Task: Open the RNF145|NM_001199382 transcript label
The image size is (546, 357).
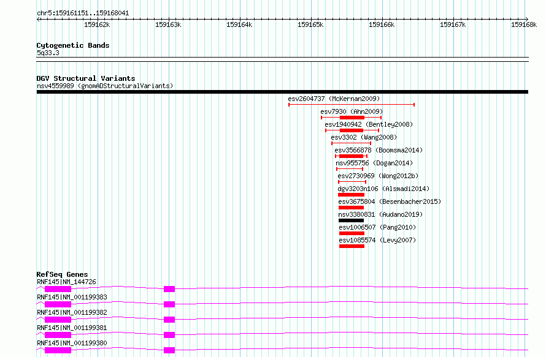Action: (72, 312)
